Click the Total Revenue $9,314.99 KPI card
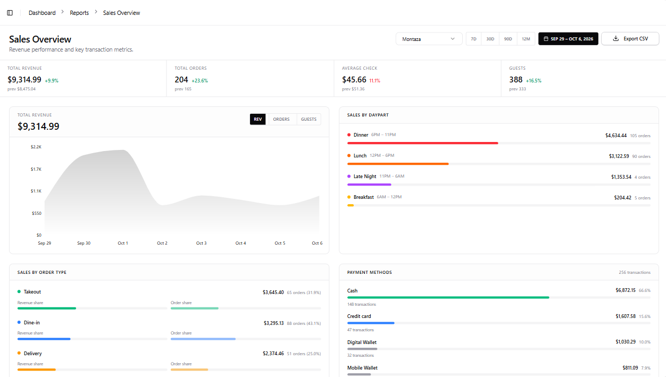Screen dimensions: 666x377 [84, 79]
